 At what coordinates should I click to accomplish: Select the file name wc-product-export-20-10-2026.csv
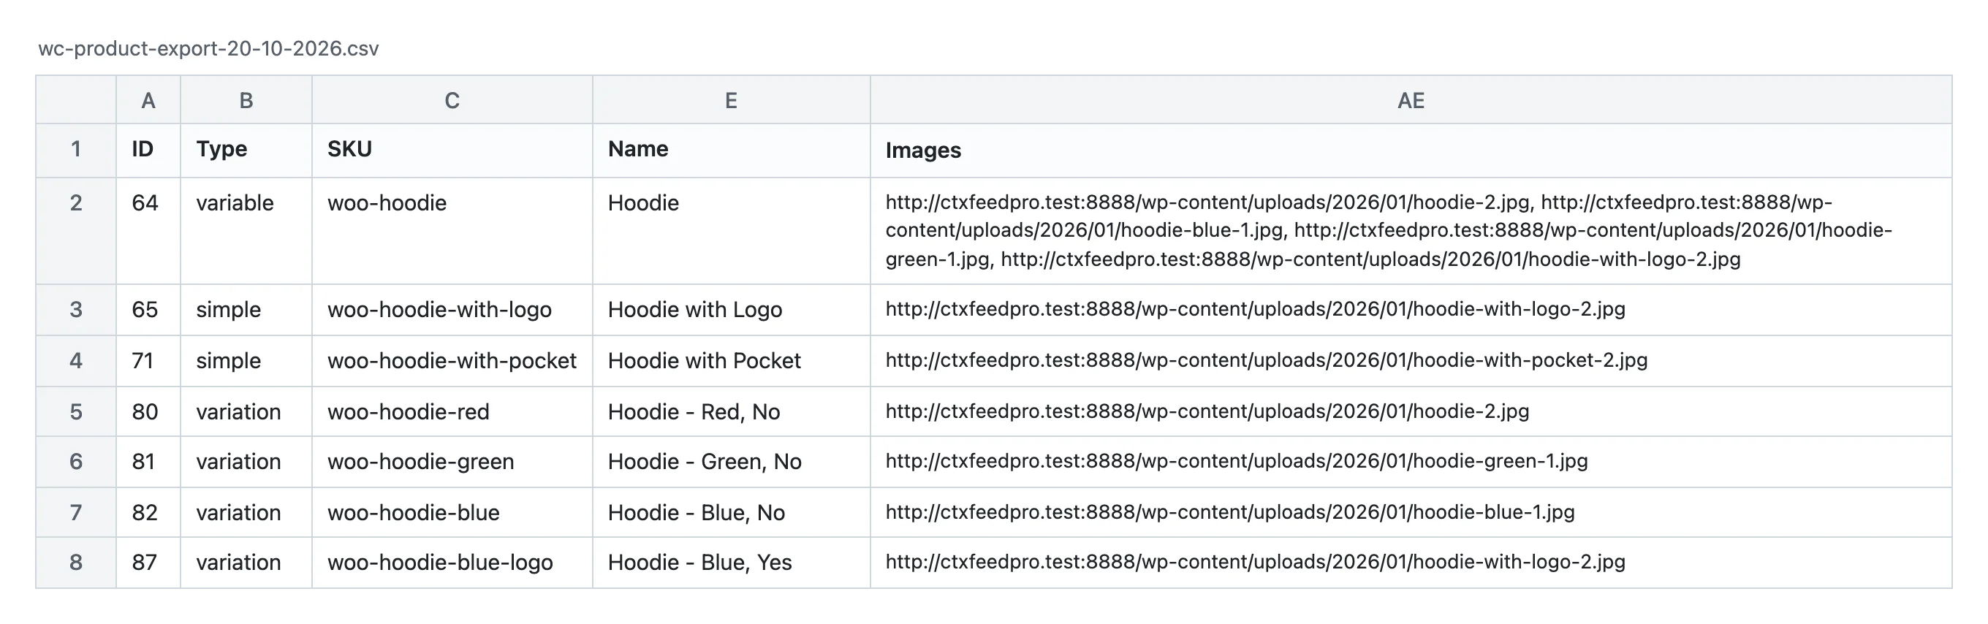(208, 49)
